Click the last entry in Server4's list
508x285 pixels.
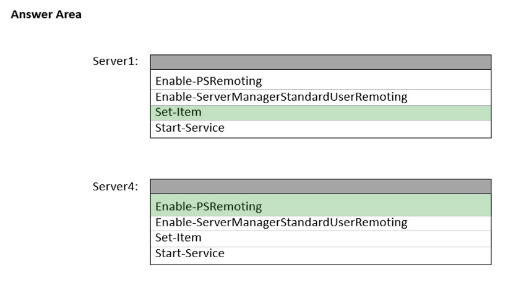click(321, 253)
